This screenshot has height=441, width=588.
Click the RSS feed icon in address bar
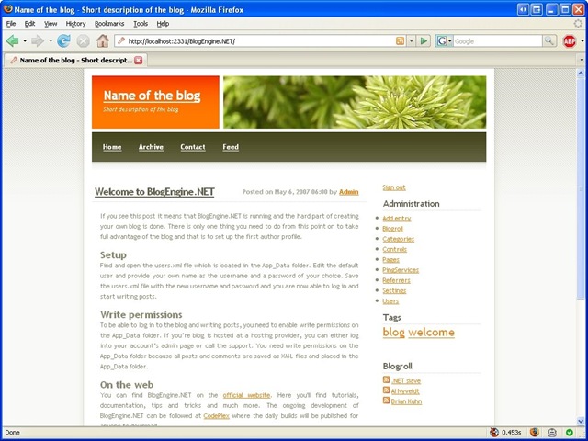point(401,40)
